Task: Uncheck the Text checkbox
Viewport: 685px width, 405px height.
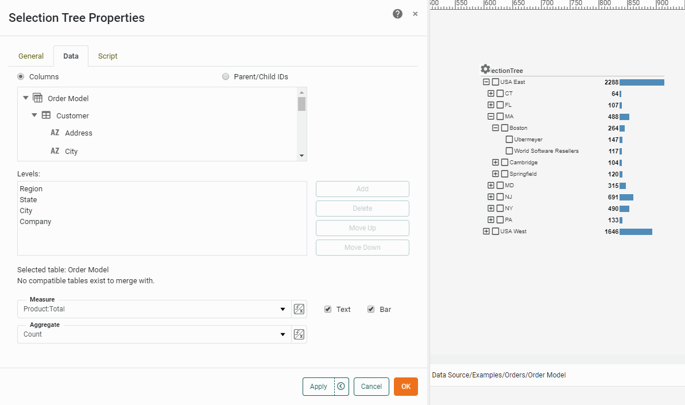Action: [x=327, y=309]
